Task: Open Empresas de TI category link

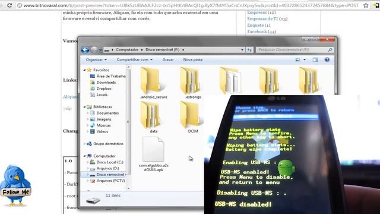Action: [262, 18]
